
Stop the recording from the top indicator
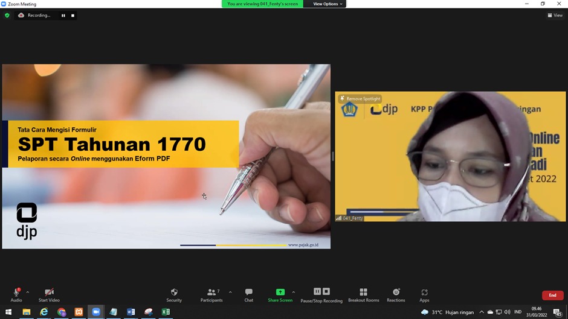73,15
